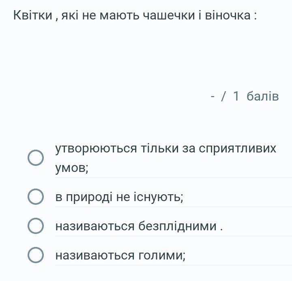Select the radio button for 'утворюються тільки за сприятливих умов'
The image size is (292, 281).
pyautogui.click(x=36, y=158)
